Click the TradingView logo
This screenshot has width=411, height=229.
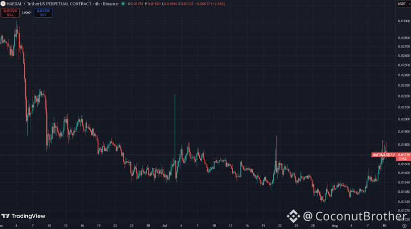point(23,216)
